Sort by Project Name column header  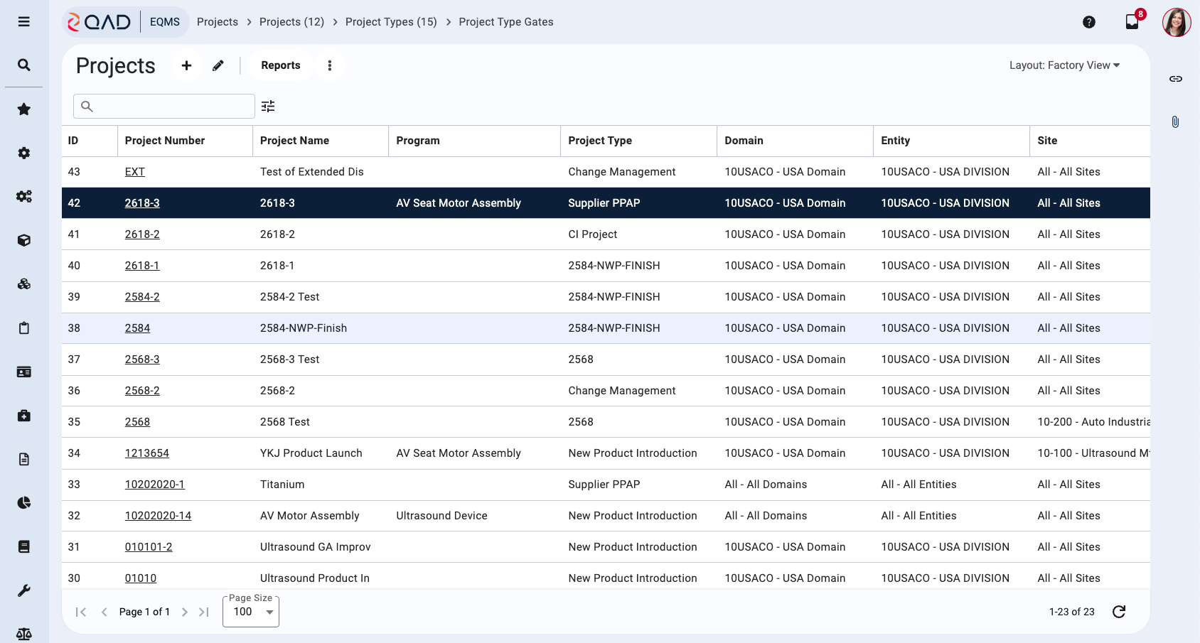[321, 141]
